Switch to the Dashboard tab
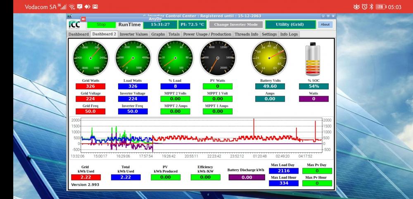The width and height of the screenshot is (413, 199). [x=78, y=34]
